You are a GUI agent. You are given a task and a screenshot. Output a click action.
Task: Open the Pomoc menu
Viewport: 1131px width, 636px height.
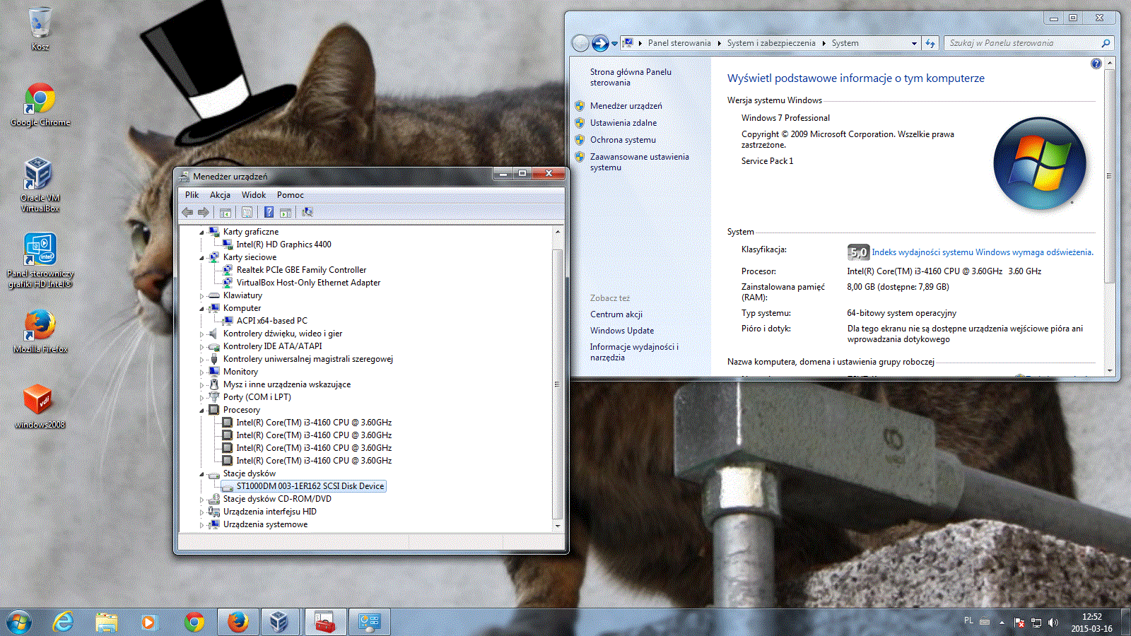291,195
